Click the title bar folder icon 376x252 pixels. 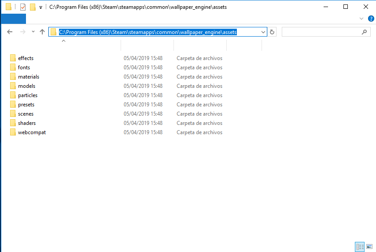point(8,7)
